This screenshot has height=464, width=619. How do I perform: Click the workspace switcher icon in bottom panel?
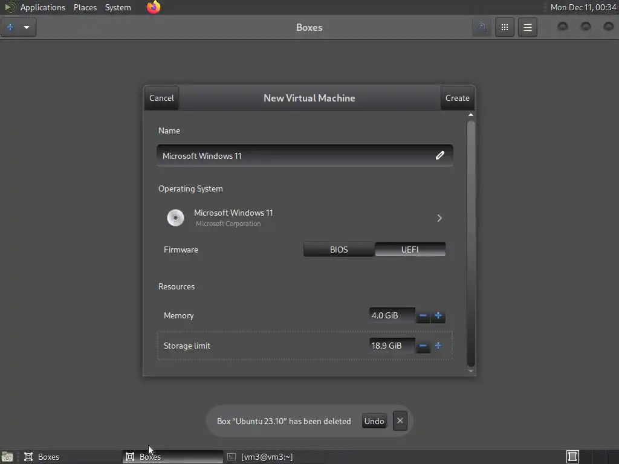point(572,457)
